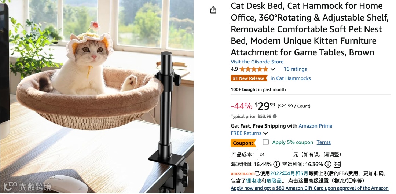Click the orange Coupon badge
This screenshot has width=396, height=194.
(x=243, y=143)
